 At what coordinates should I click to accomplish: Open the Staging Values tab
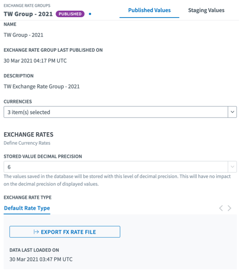[x=206, y=10]
